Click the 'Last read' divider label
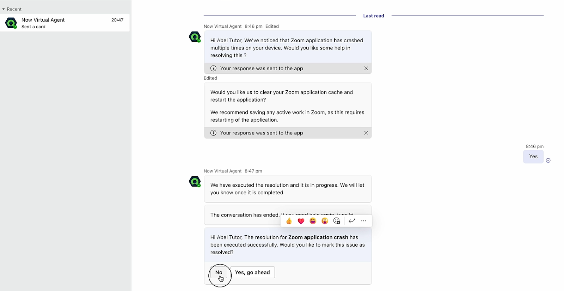This screenshot has width=564, height=291. (x=373, y=16)
